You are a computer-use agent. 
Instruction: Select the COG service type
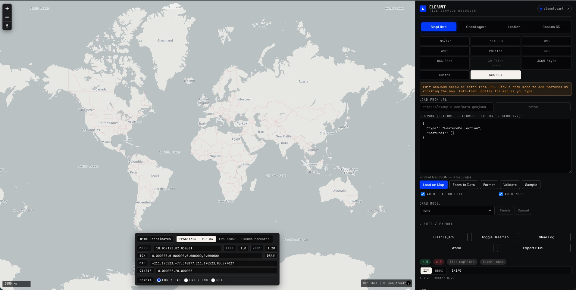(x=546, y=51)
